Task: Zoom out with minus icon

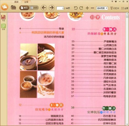Action: point(92,8)
